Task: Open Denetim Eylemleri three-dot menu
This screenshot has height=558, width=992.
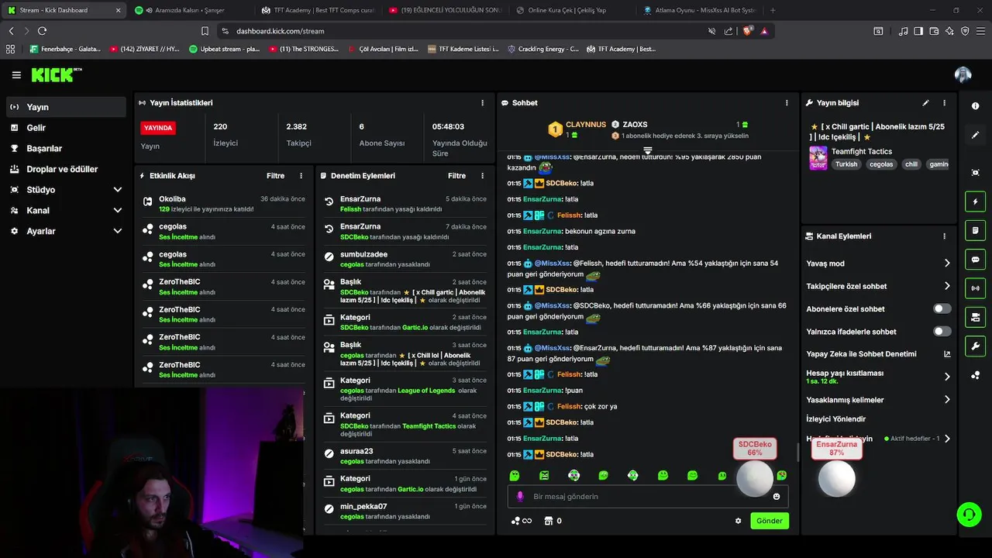Action: [482, 176]
